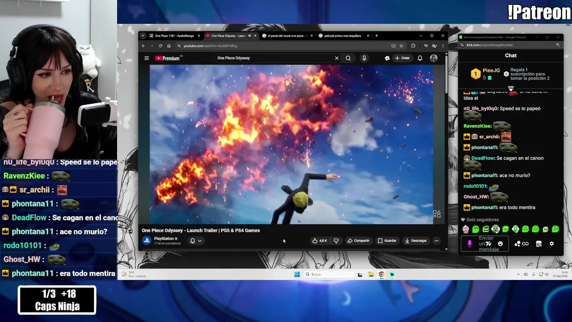Click the Windows taskbar Buscar search box
This screenshot has width=572, height=322.
click(x=329, y=275)
